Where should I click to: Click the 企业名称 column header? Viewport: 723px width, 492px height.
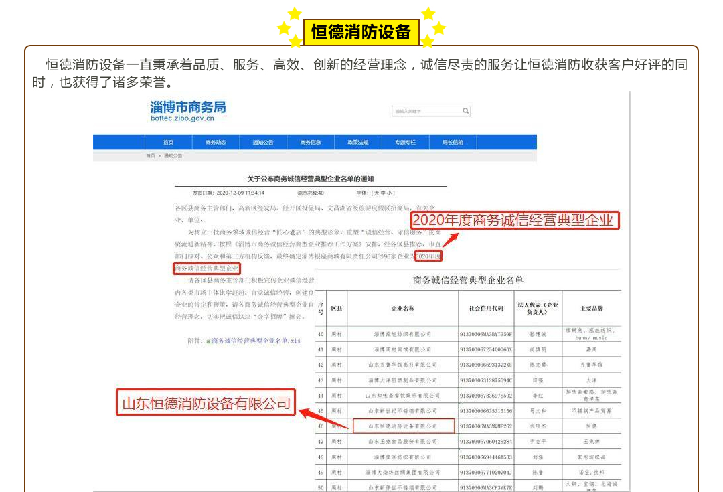(403, 309)
